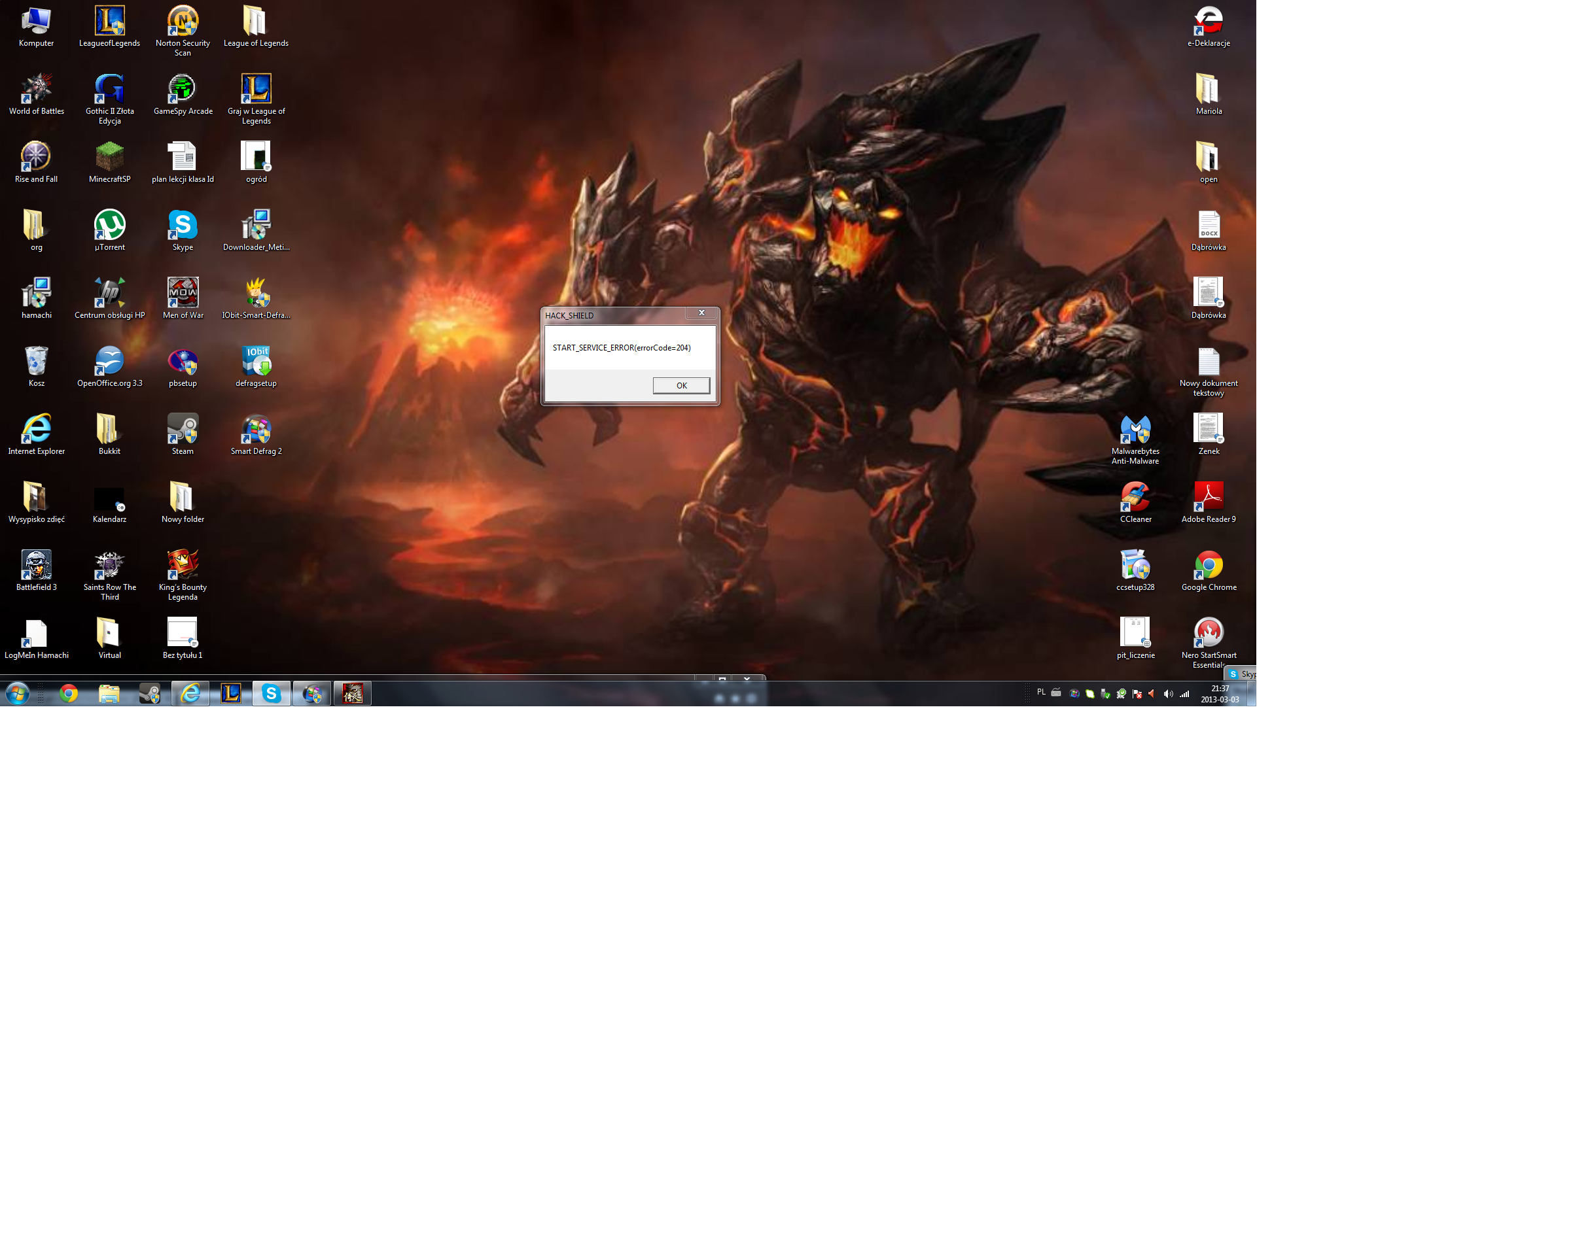Select the Men of War desktop icon
Screen dimensions: 1573x1236
click(183, 299)
